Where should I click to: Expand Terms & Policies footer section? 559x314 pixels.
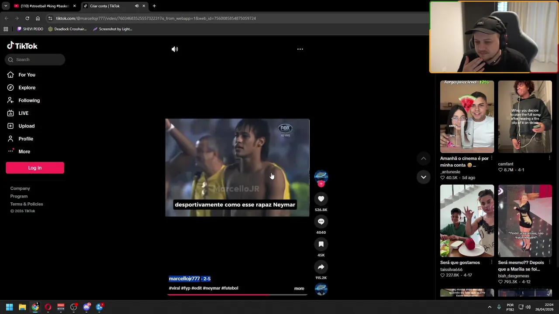tap(27, 204)
